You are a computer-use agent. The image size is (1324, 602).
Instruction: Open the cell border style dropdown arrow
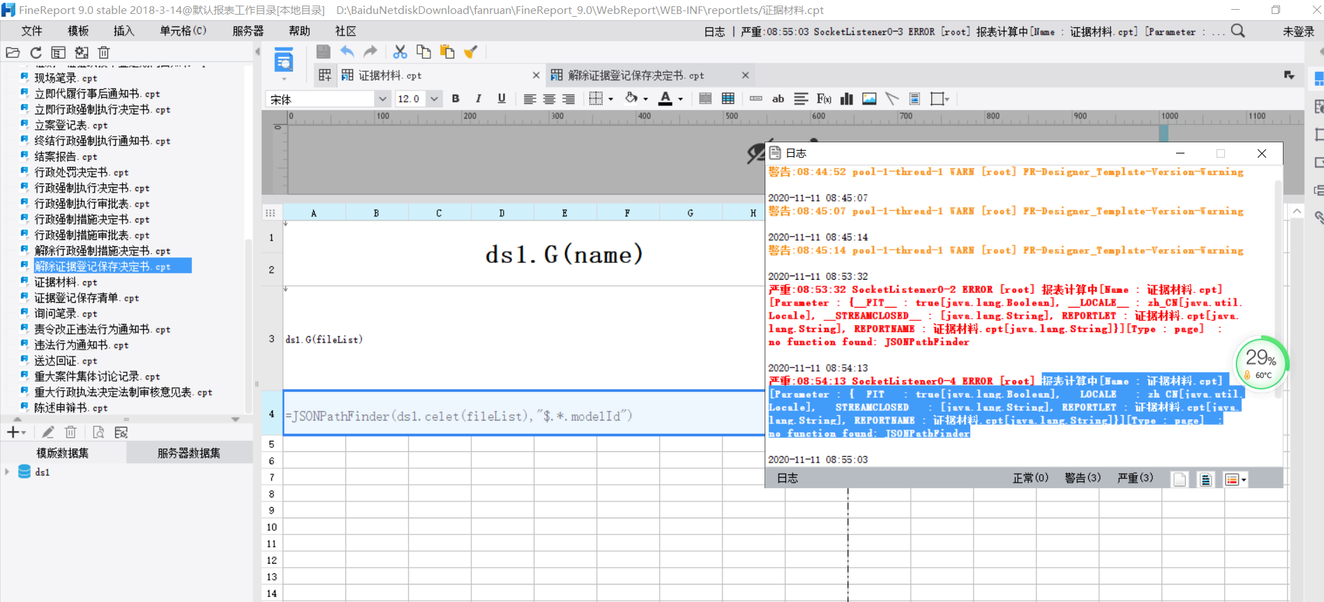(x=611, y=99)
